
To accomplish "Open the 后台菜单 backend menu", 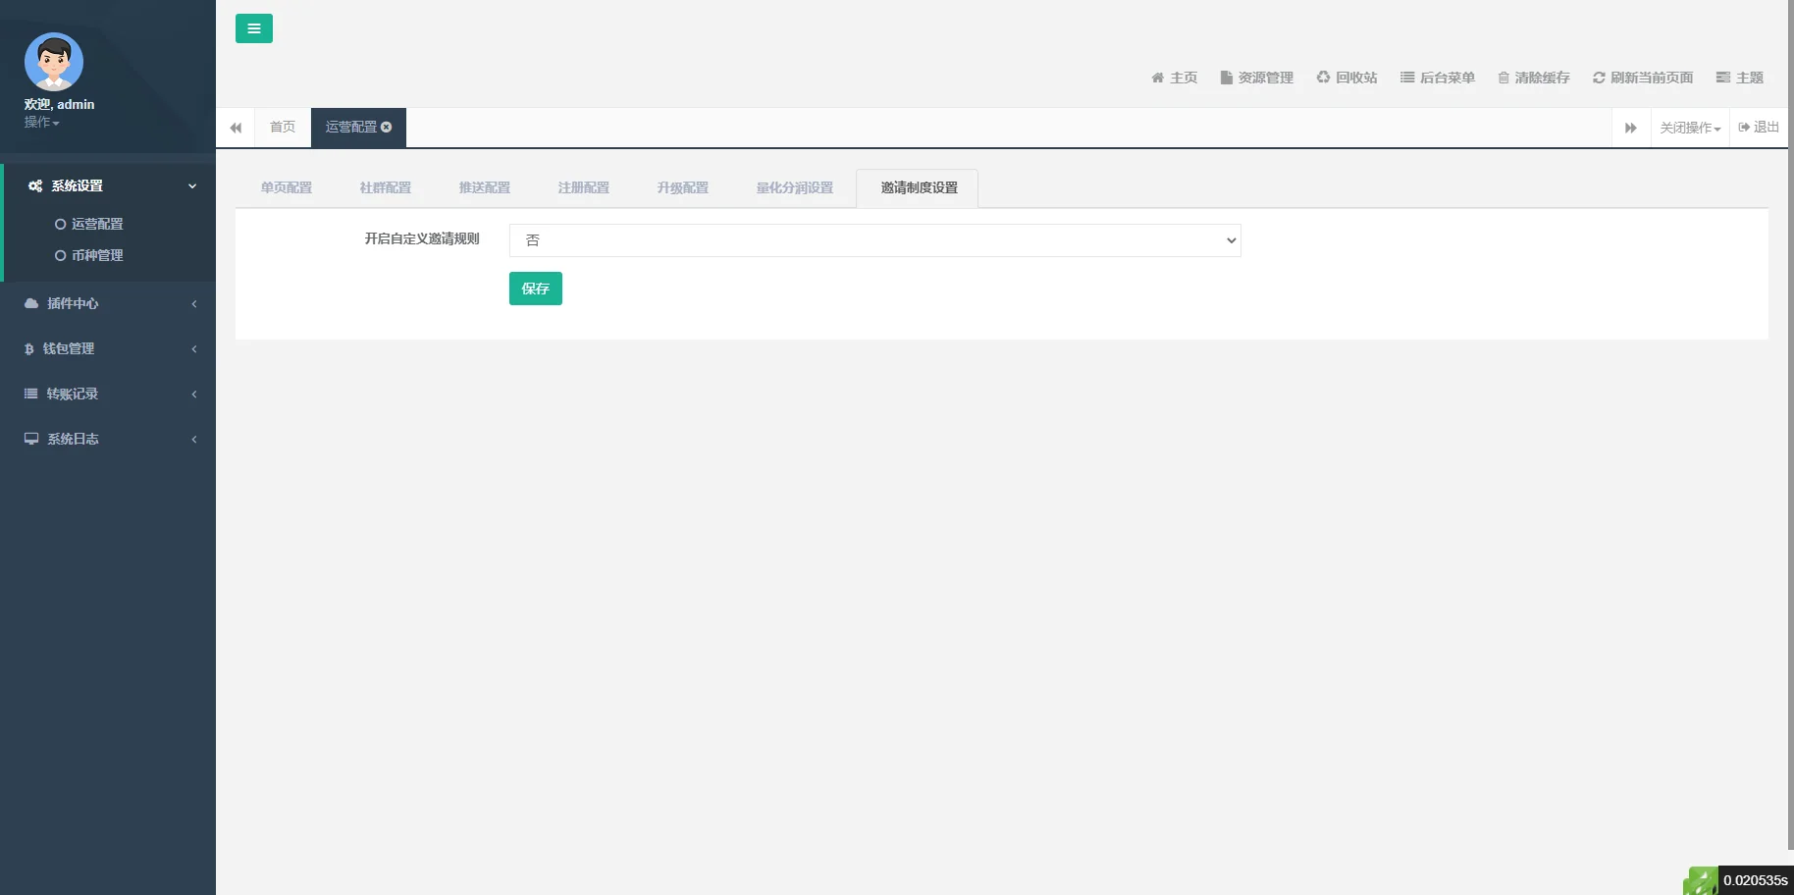I will point(1438,78).
